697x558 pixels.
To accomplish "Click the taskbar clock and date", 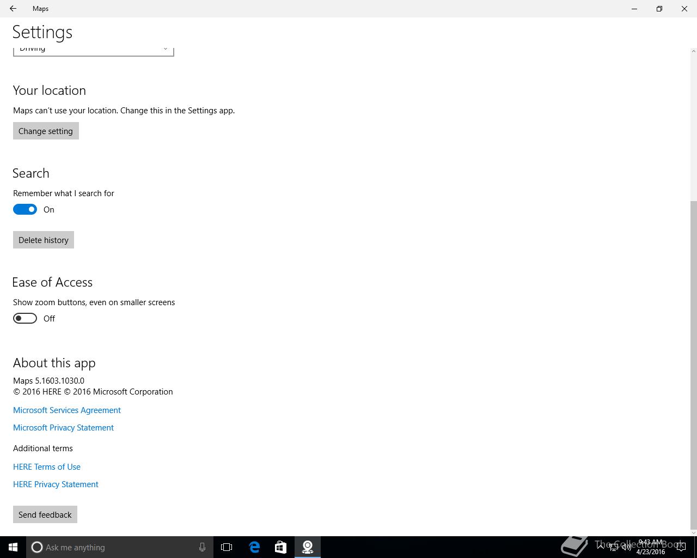I will click(x=651, y=547).
